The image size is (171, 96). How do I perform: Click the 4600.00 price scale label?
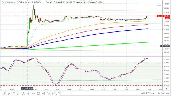166,26
